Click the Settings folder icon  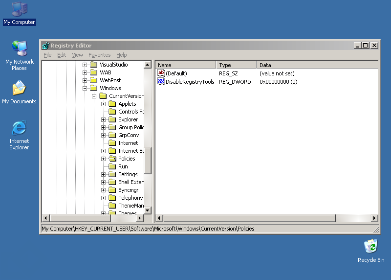(112, 174)
